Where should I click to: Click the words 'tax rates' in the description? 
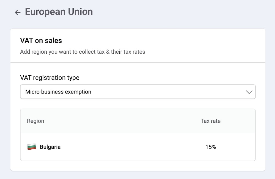[135, 52]
